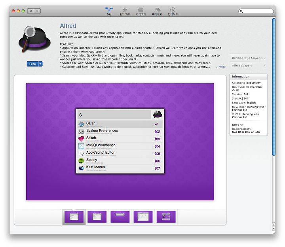The height and width of the screenshot is (247, 285).
Task: Click the magnifier icon in the search box
Action: click(241, 11)
